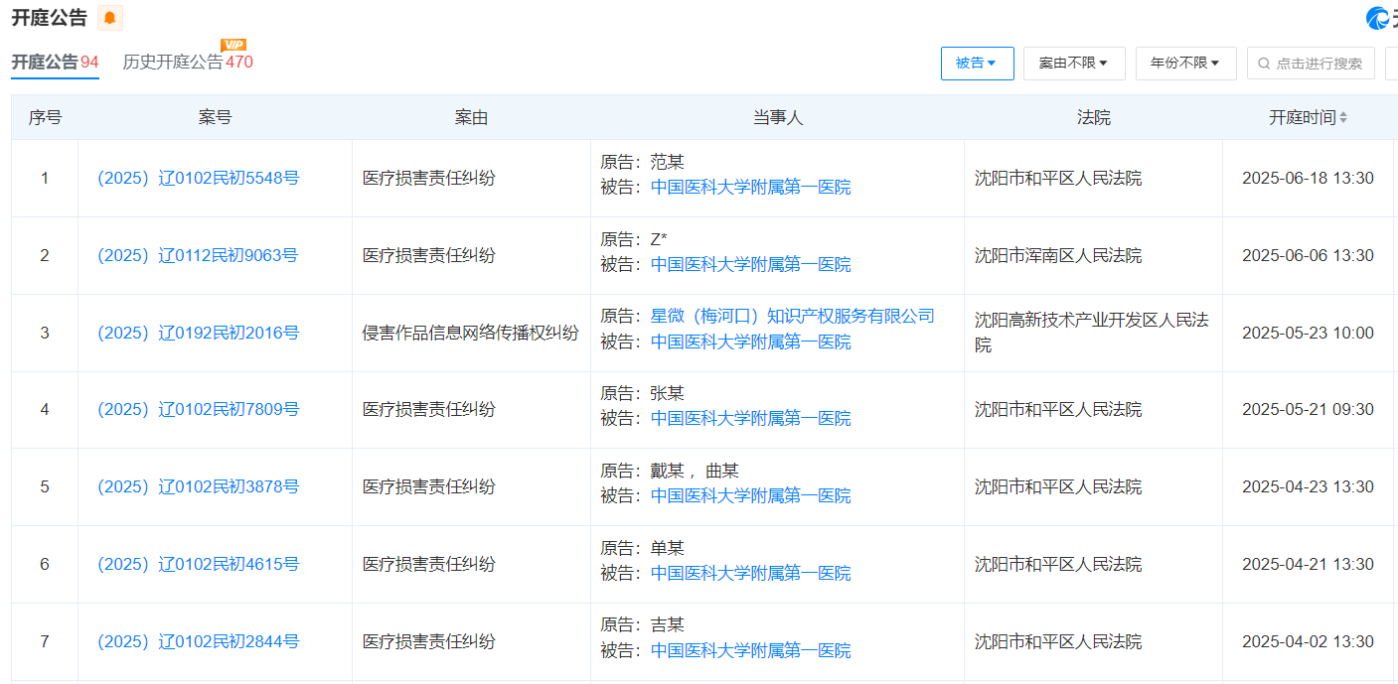
Task: Click plaintiff text 戴某, 曲某
Action: click(695, 472)
